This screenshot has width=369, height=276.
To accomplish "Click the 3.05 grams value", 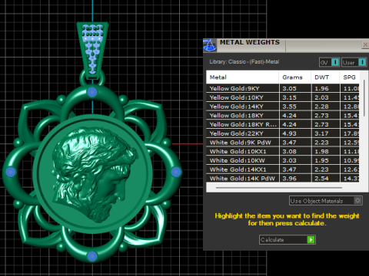I will point(289,88).
